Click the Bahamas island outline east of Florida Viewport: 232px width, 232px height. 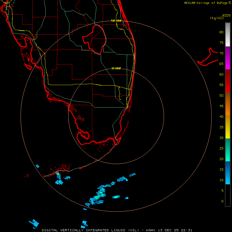coord(208,57)
